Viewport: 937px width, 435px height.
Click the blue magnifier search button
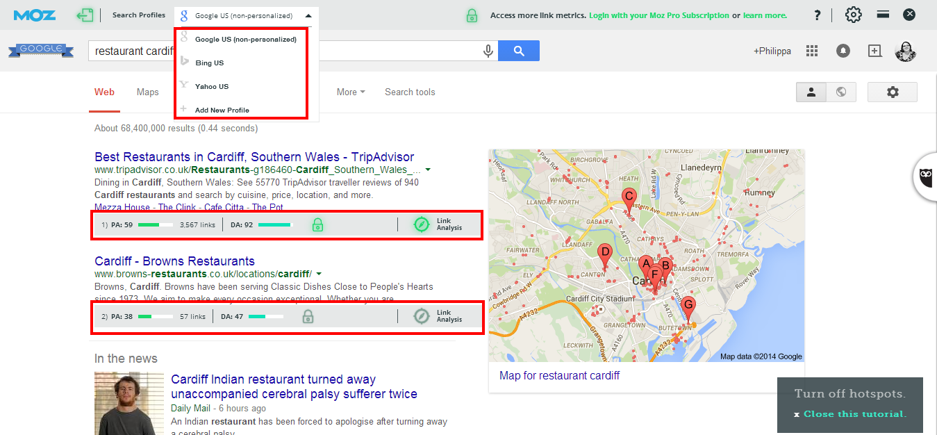click(x=519, y=51)
